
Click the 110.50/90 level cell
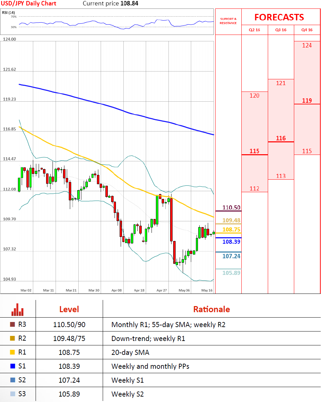(69, 325)
